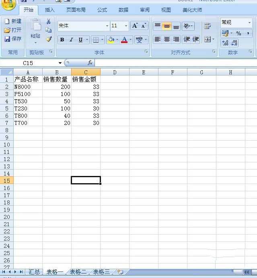This screenshot has width=257, height=278.
Task: Apply comma style format
Action: click(x=248, y=33)
